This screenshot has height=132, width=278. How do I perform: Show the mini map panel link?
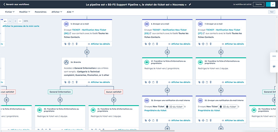pos(21,26)
